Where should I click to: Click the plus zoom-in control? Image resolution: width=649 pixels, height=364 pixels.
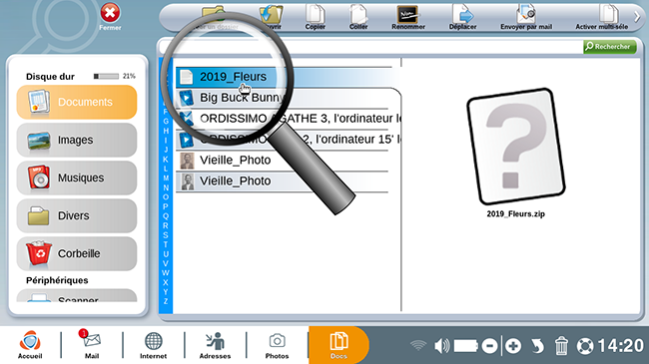pyautogui.click(x=513, y=346)
